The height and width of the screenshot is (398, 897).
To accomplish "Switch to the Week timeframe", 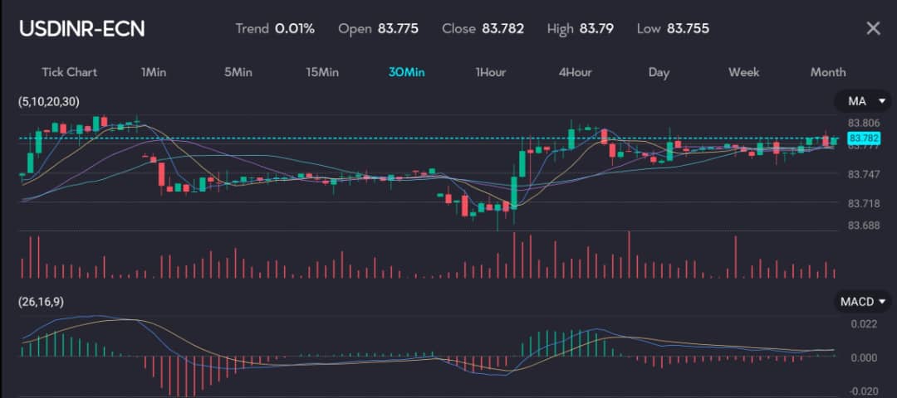I will click(x=743, y=72).
